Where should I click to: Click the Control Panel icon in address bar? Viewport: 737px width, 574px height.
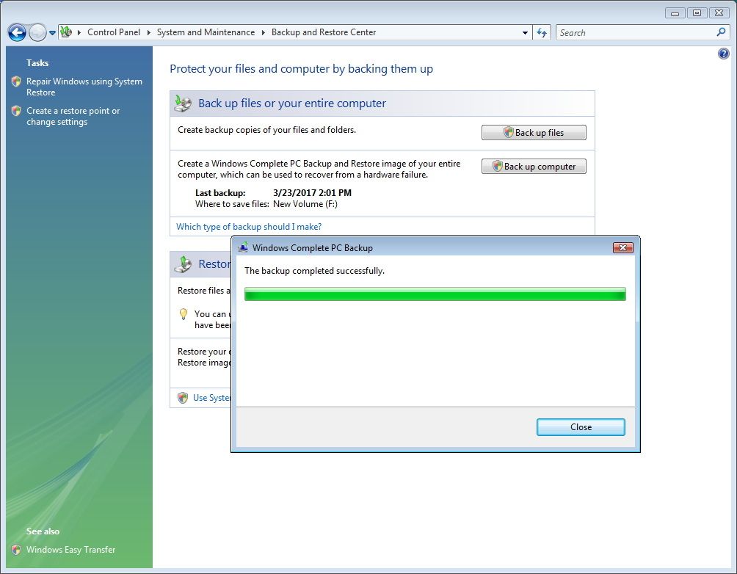(x=65, y=32)
